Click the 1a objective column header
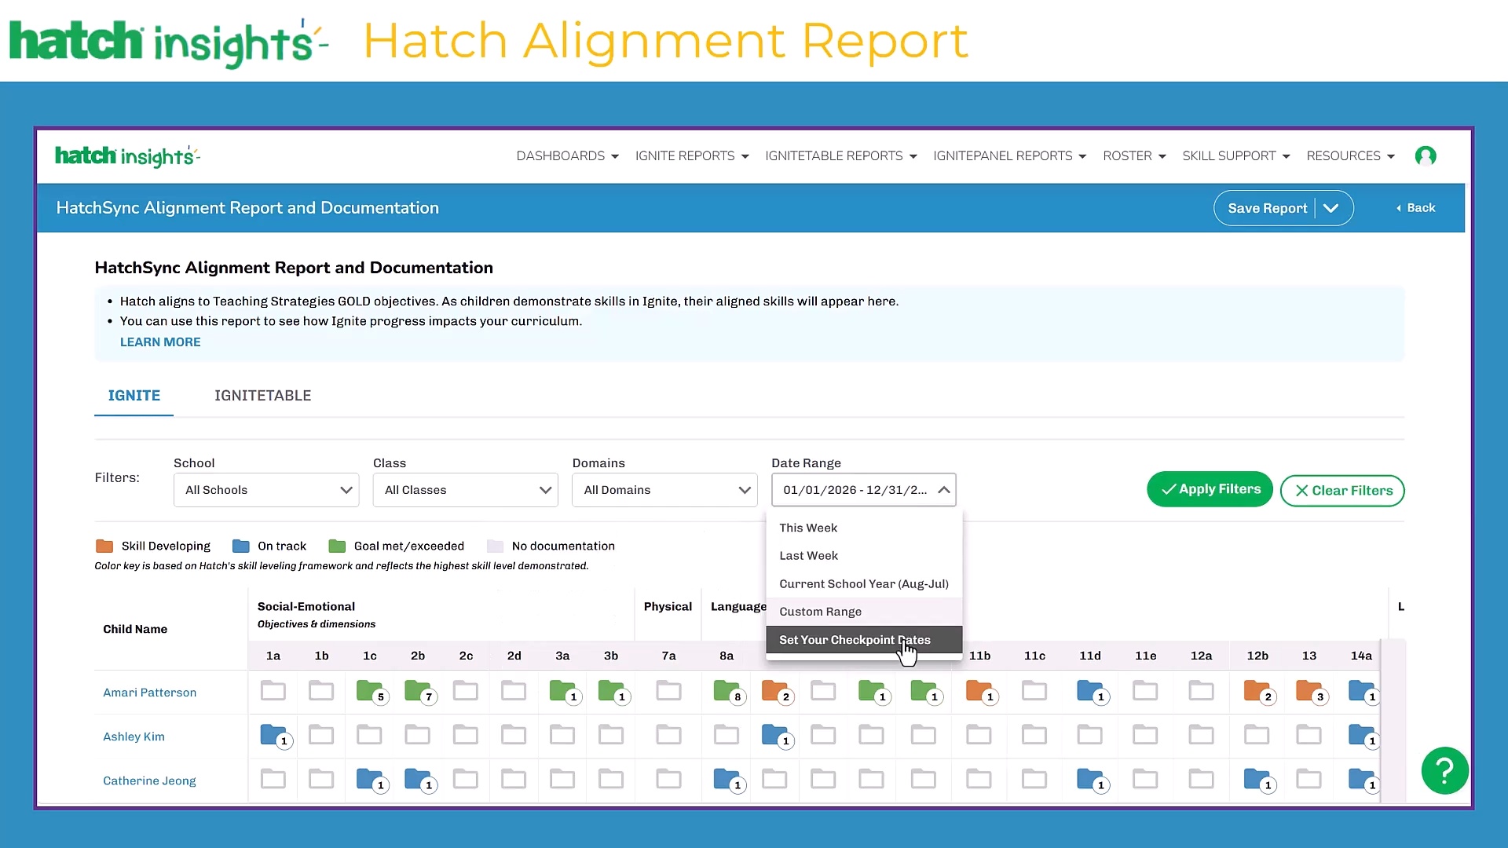This screenshot has height=848, width=1508. tap(273, 656)
